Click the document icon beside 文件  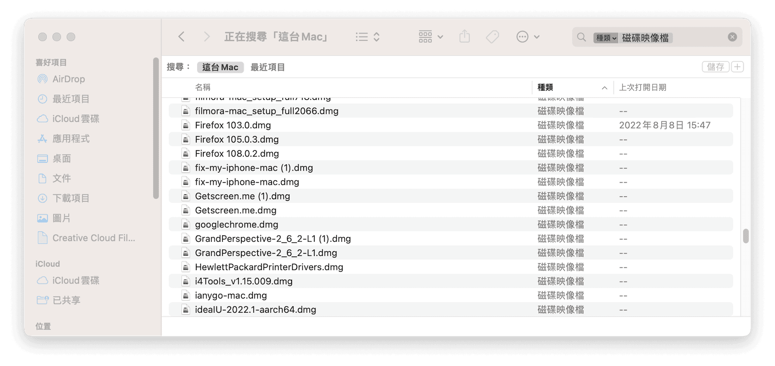click(x=43, y=178)
